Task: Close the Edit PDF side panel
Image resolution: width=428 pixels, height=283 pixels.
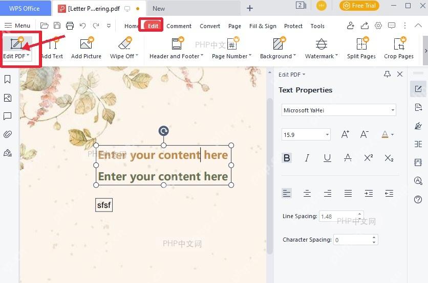Action: click(400, 74)
